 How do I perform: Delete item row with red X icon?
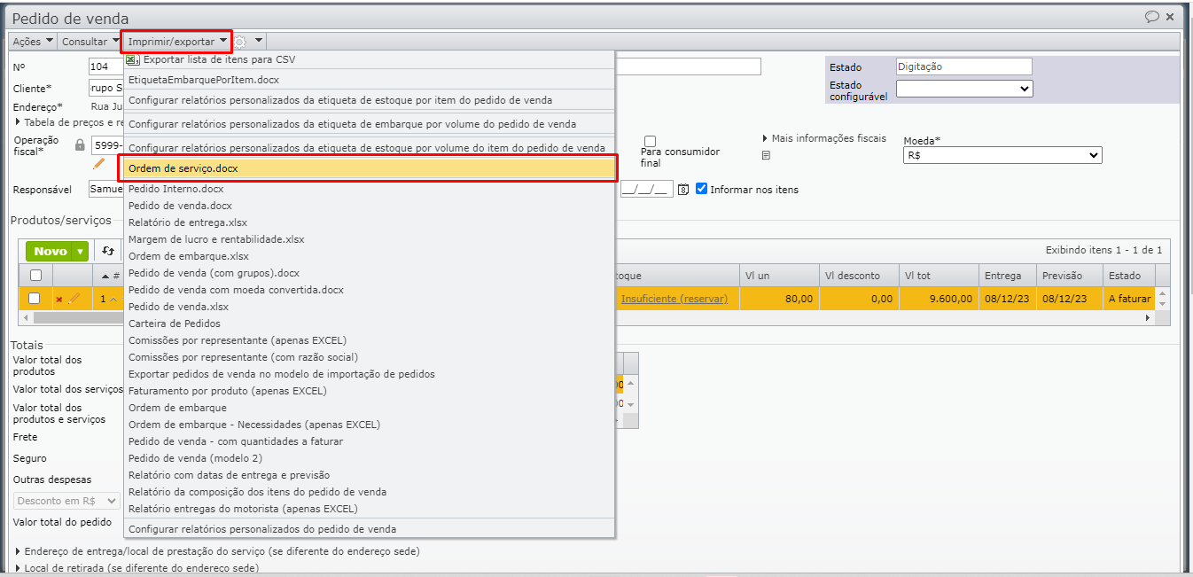[59, 300]
